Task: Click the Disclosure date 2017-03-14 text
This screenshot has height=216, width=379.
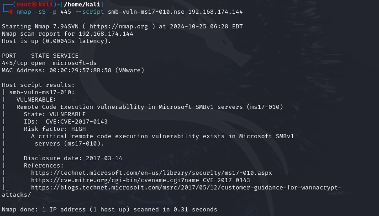Action: click(x=73, y=158)
